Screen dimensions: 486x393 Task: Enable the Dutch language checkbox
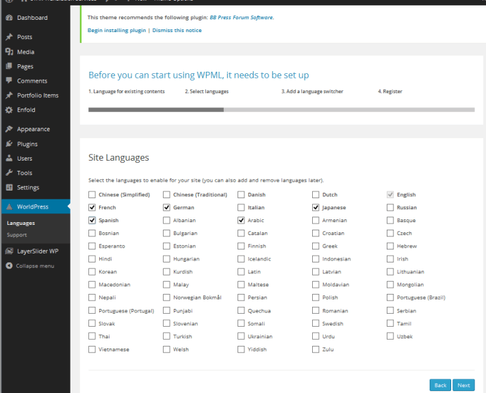click(316, 195)
